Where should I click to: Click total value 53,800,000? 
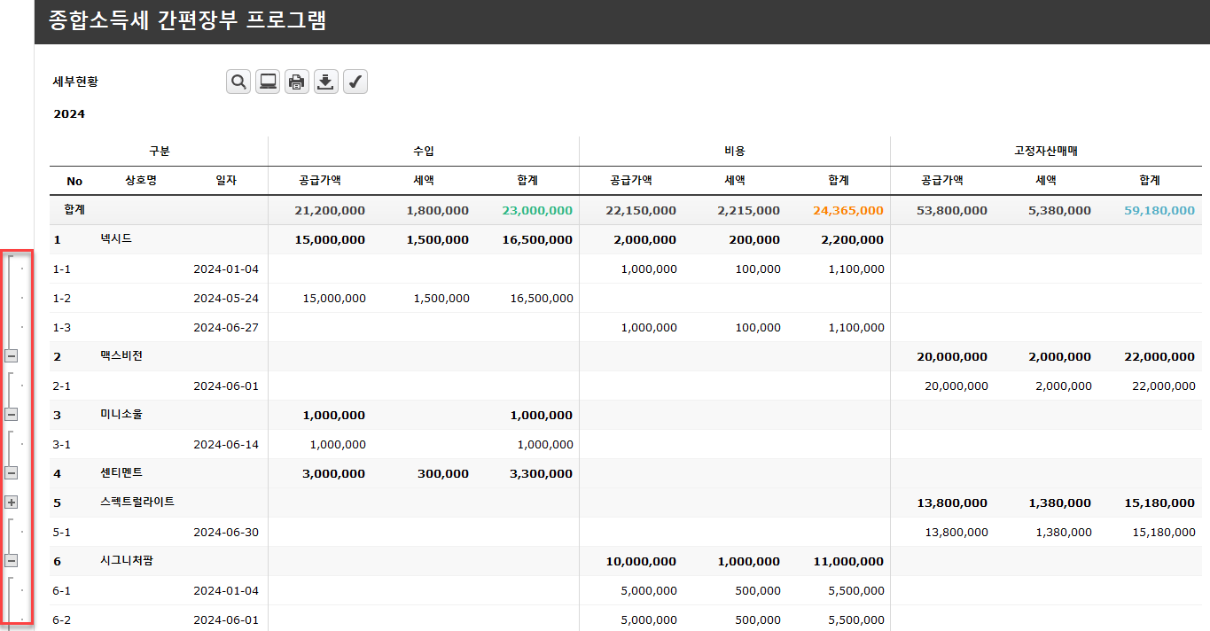[x=952, y=210]
